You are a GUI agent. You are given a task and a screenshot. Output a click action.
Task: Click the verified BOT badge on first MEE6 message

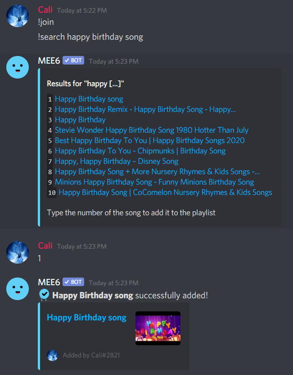click(73, 60)
